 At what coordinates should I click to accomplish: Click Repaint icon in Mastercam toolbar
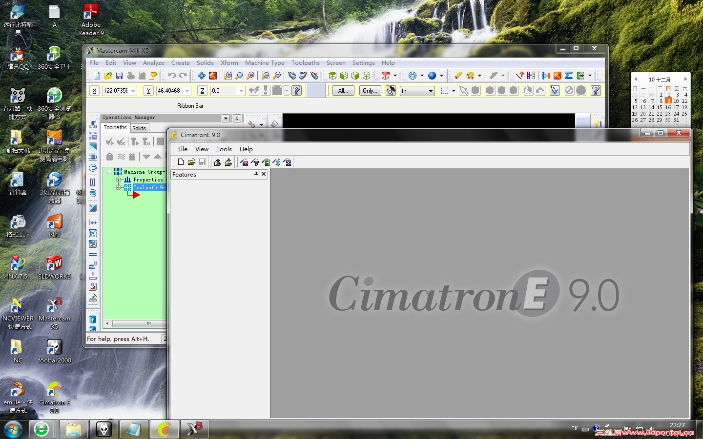213,76
